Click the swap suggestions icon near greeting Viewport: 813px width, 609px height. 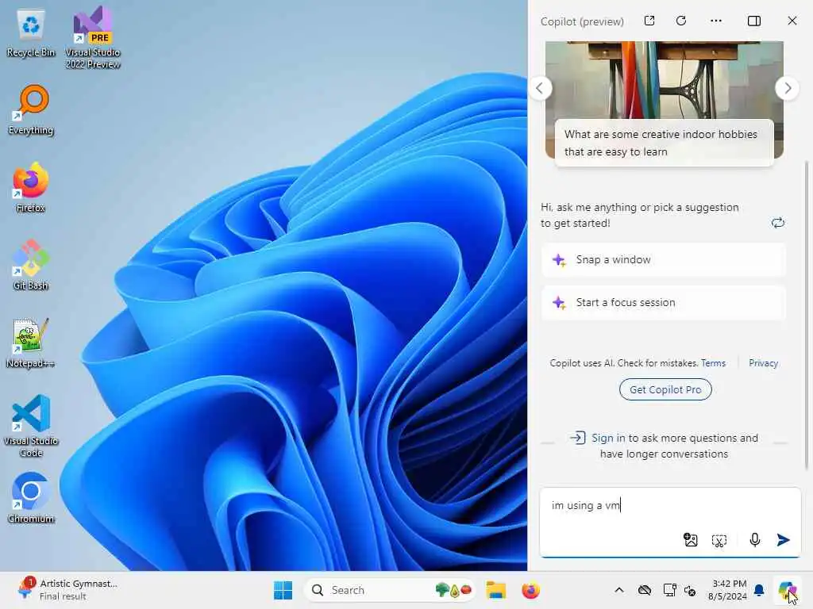tap(778, 223)
